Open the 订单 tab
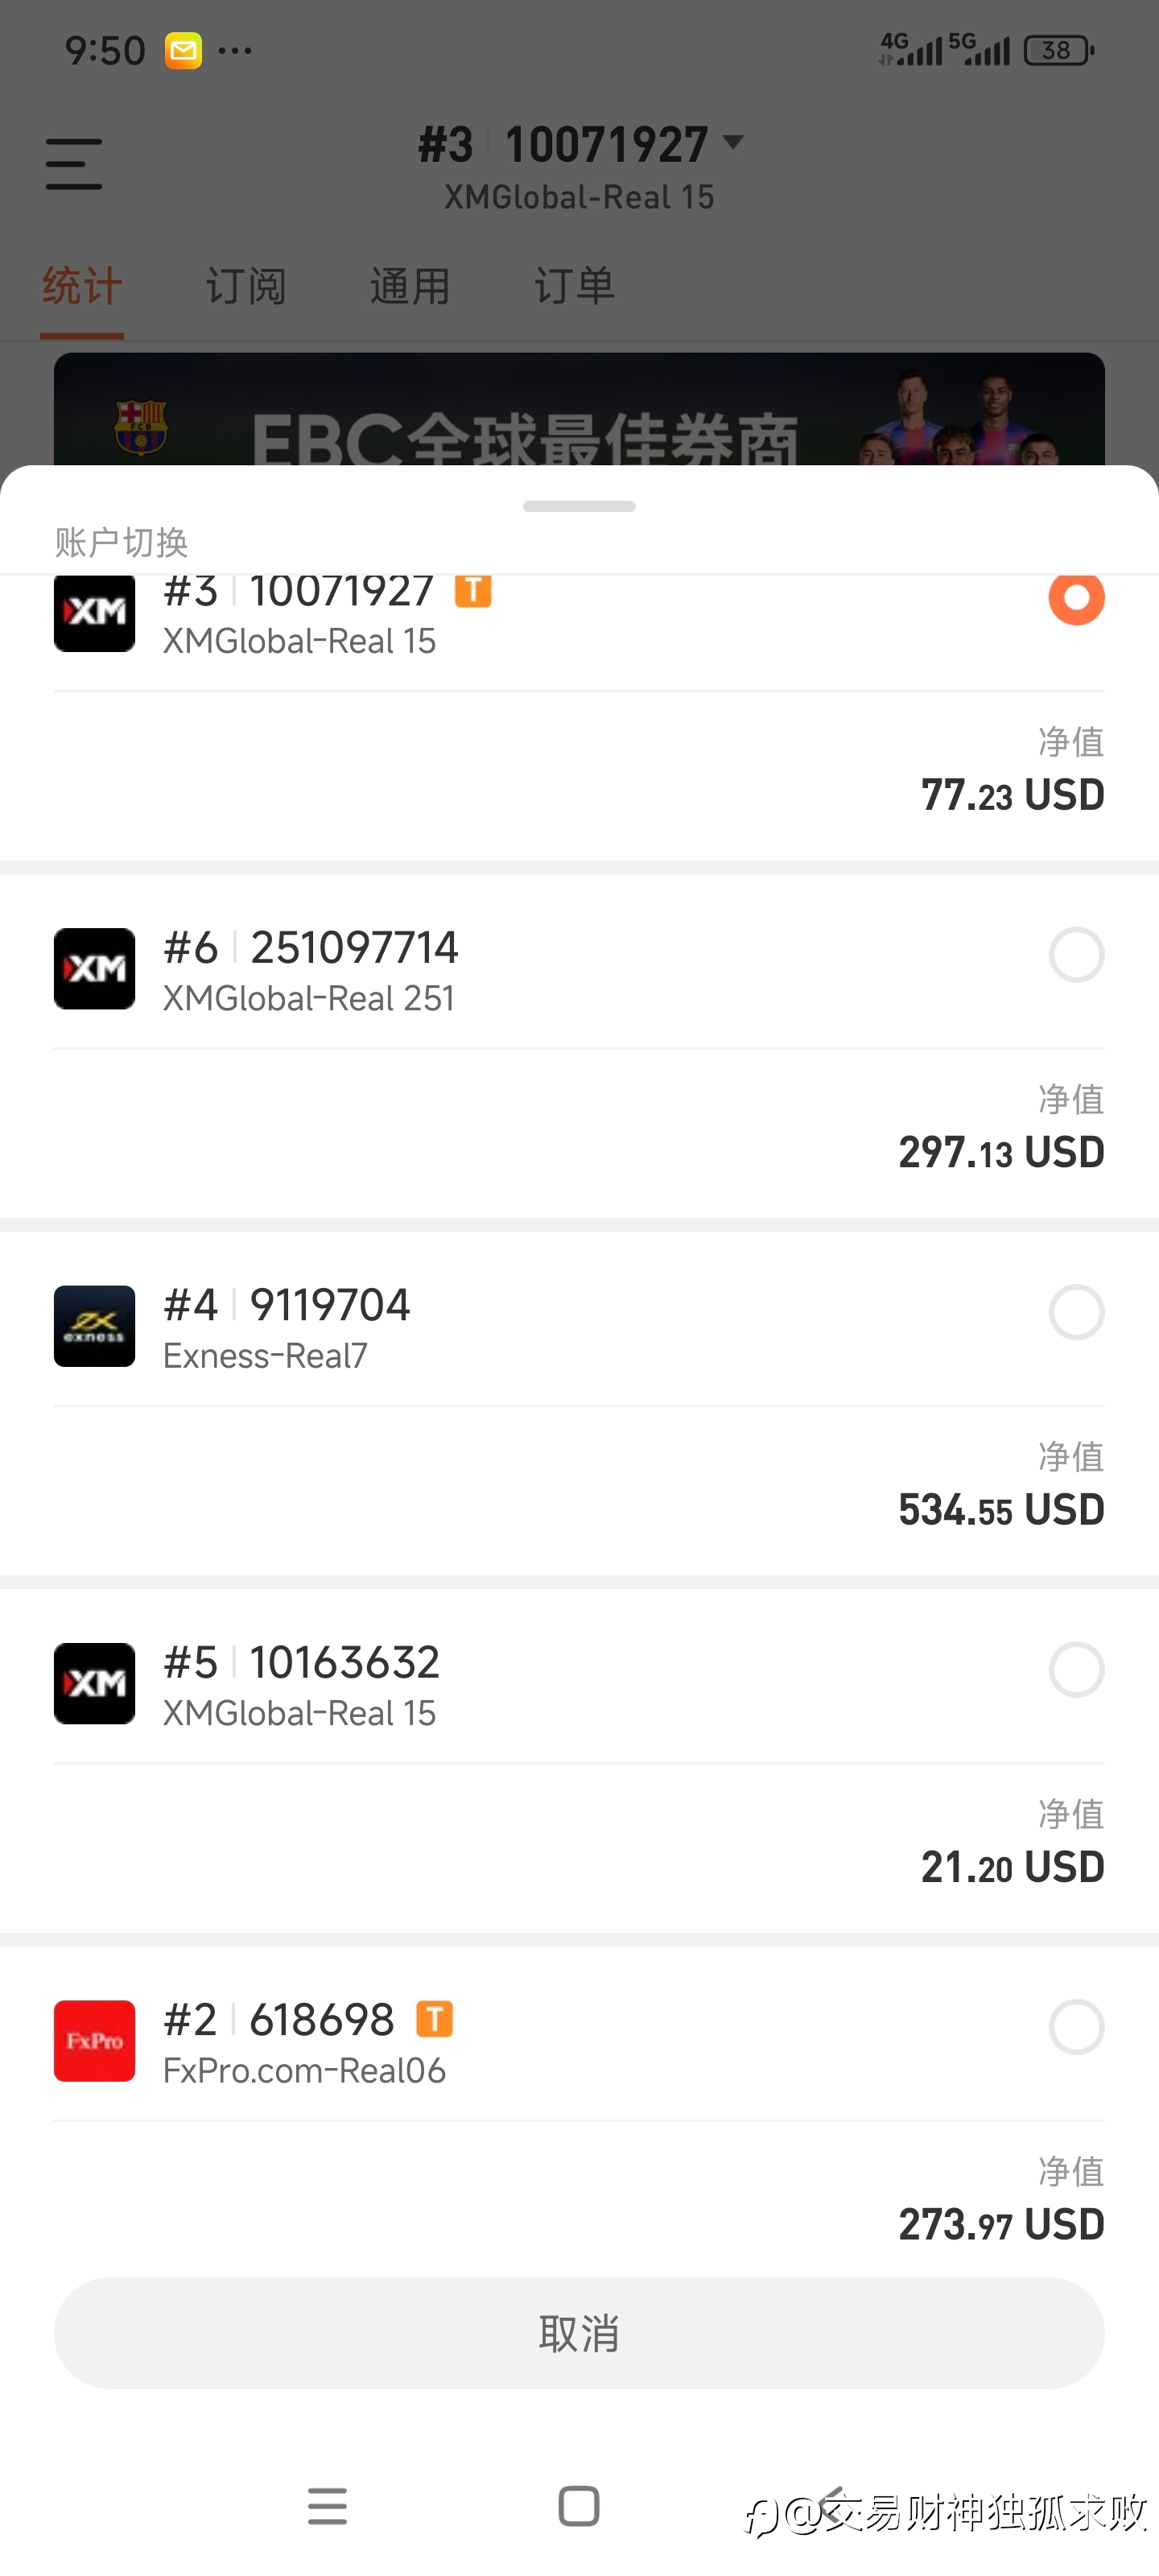Image resolution: width=1159 pixels, height=2576 pixels. tap(574, 287)
